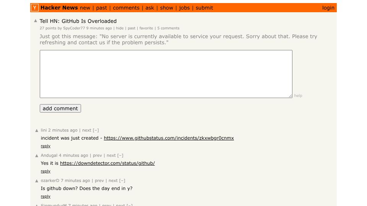Reply to ozarkerD's comment
Screen dimensions: 367x206
coord(45,196)
